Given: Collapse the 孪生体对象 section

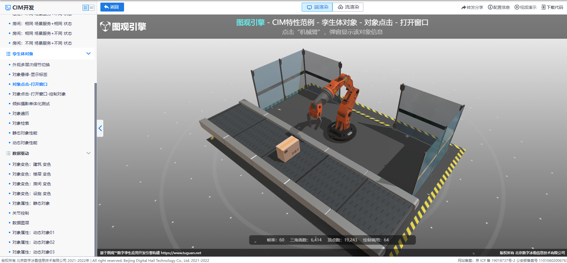Looking at the screenshot, I should pos(88,54).
